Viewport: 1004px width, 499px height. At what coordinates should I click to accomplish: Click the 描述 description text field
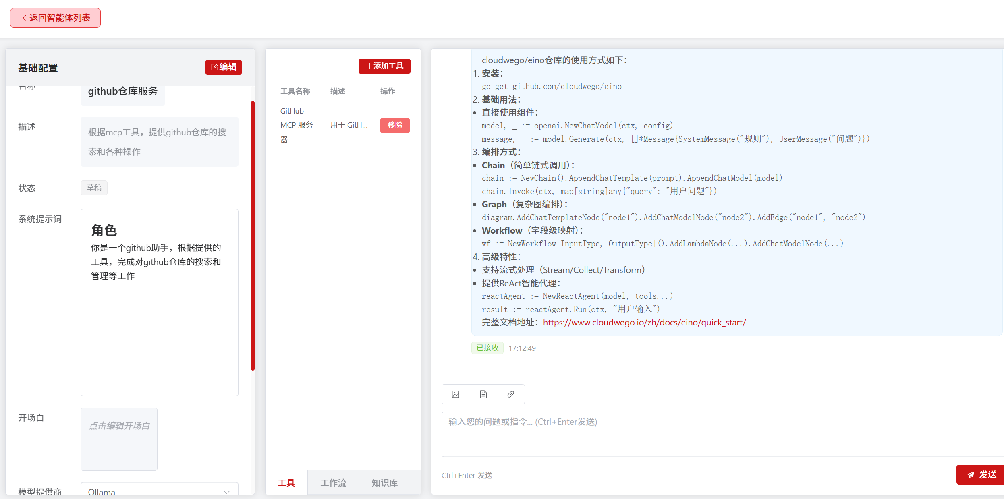(x=159, y=142)
